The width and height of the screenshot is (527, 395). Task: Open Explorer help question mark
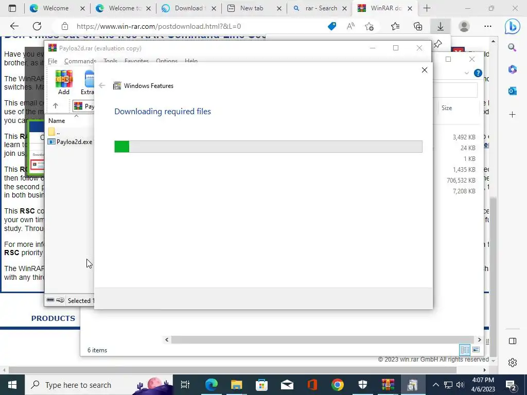[x=478, y=73]
